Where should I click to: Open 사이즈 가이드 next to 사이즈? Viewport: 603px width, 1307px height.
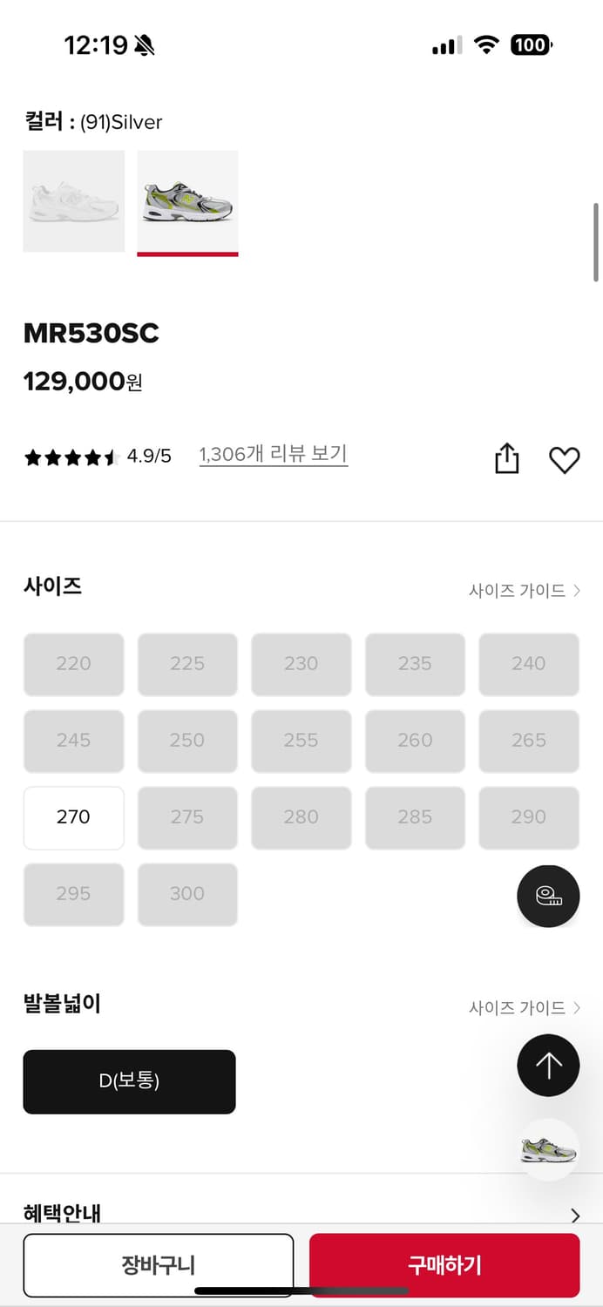click(x=524, y=591)
